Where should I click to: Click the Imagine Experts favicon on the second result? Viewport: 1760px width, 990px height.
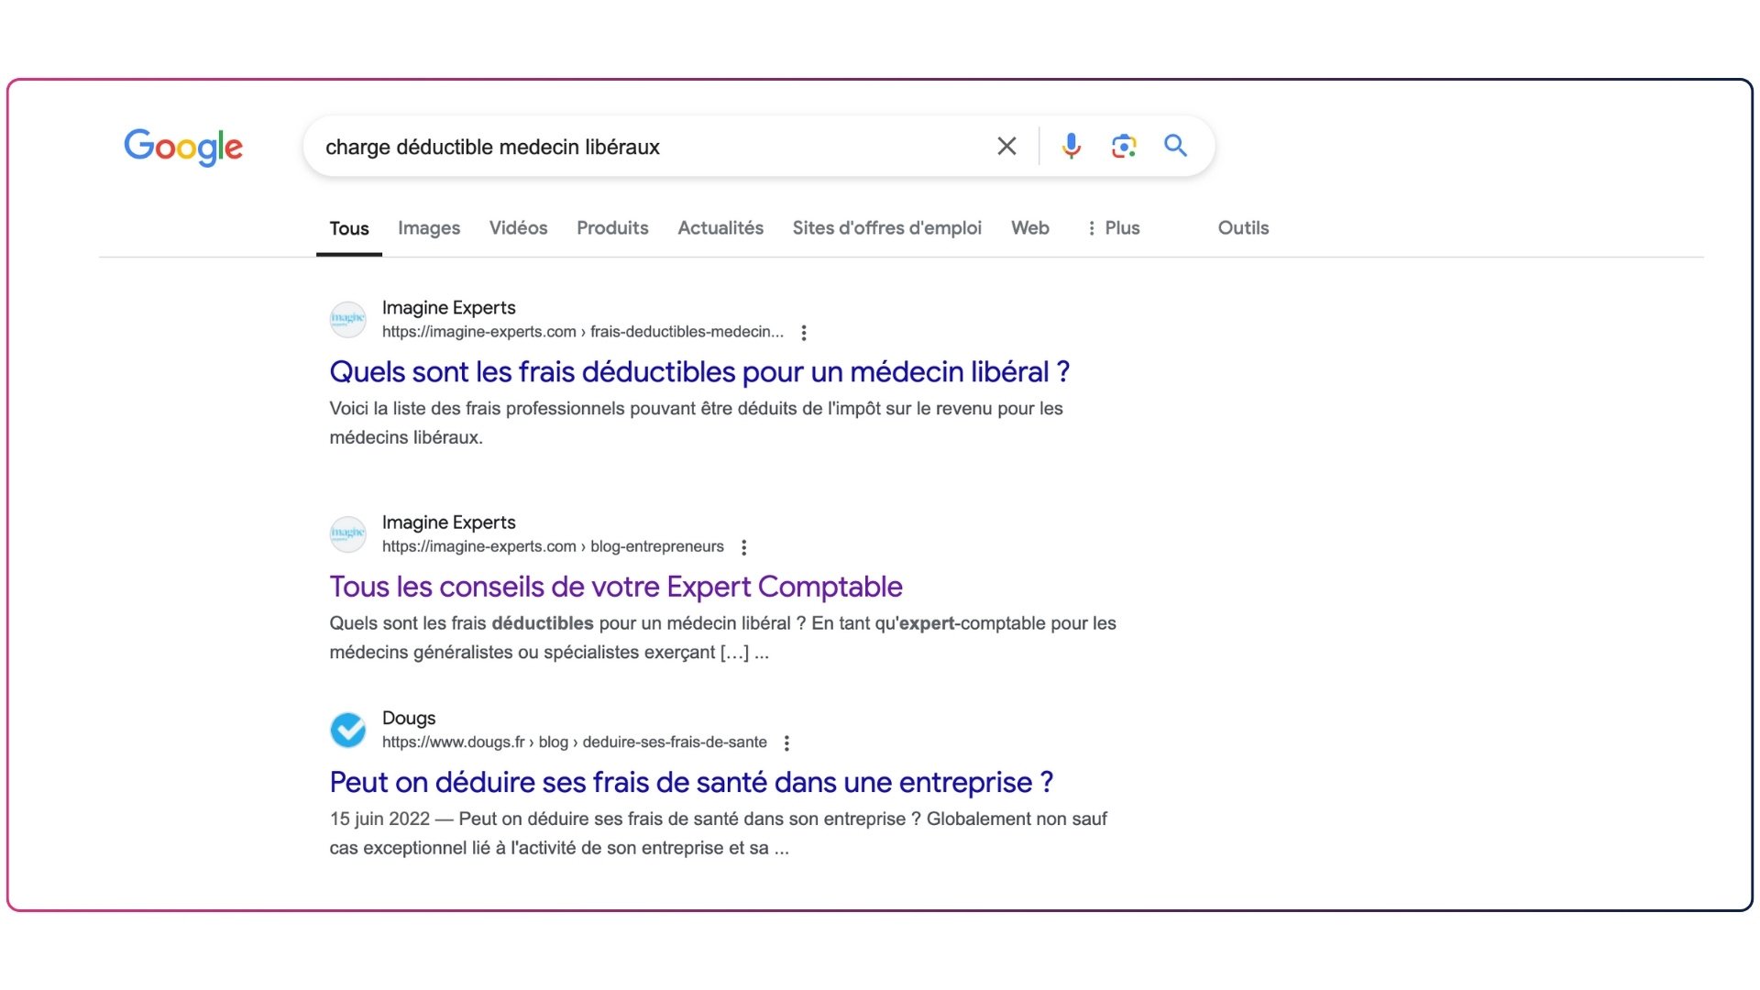(x=347, y=533)
